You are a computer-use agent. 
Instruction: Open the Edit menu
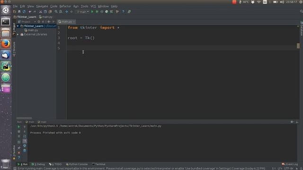coord(22,6)
